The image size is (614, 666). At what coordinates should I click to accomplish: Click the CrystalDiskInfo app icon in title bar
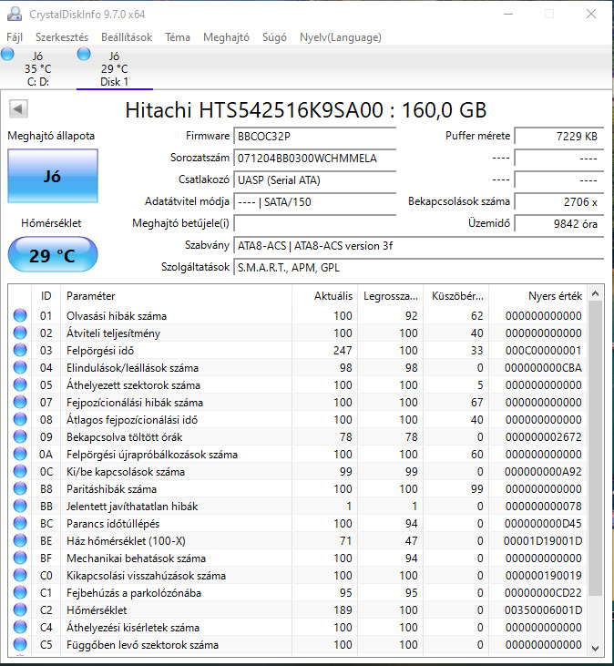point(15,14)
